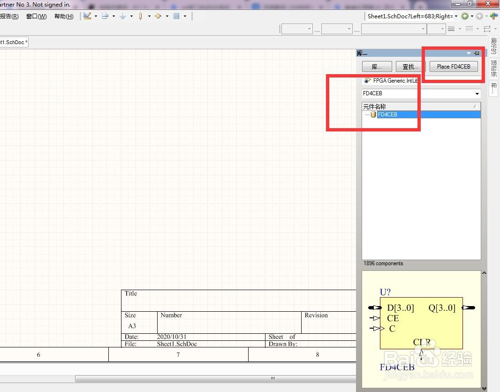500x392 pixels.
Task: Click the dashed line style icon
Action: tap(469, 29)
